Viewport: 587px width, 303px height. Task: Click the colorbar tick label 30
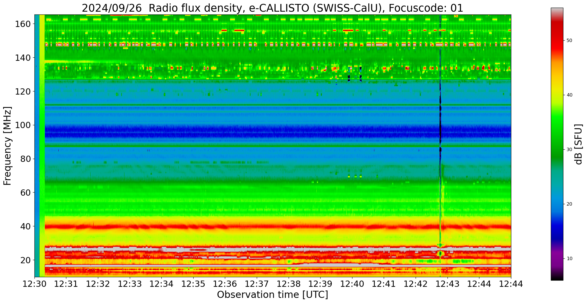(569, 149)
